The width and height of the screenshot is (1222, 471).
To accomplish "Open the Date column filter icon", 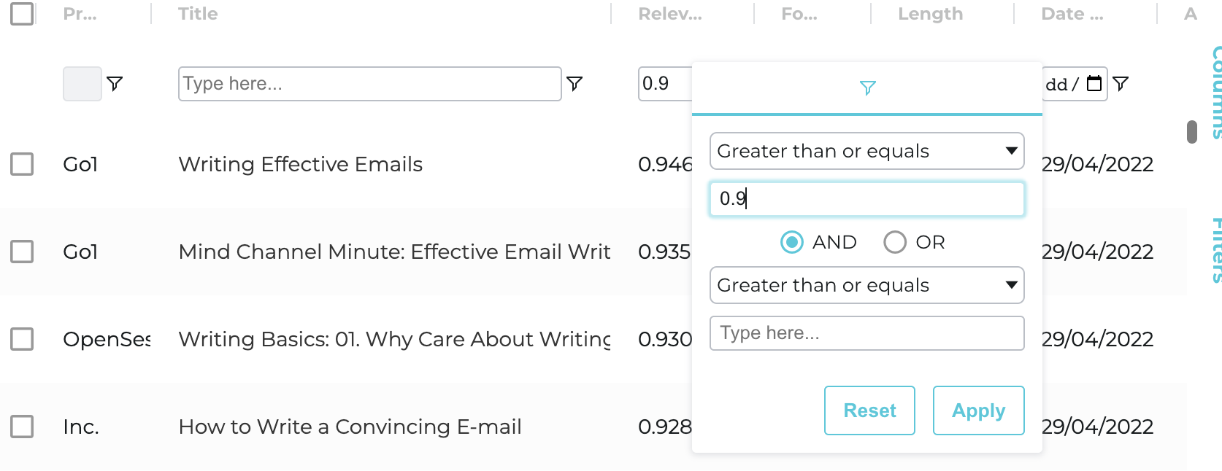I will [x=1121, y=84].
